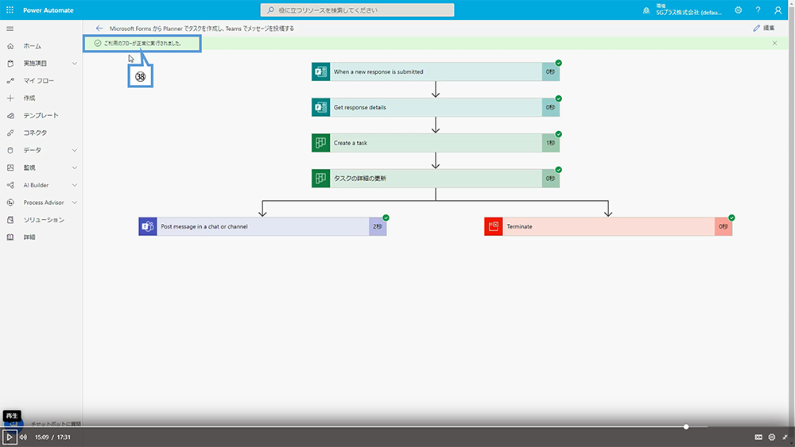Dismiss the success notification banner
The image size is (795, 447).
pos(774,44)
